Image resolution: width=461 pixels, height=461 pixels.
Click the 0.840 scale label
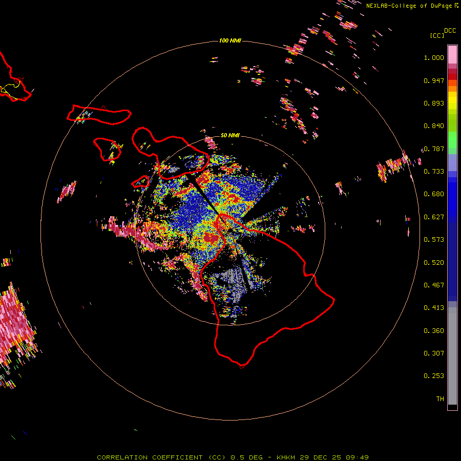(x=434, y=126)
